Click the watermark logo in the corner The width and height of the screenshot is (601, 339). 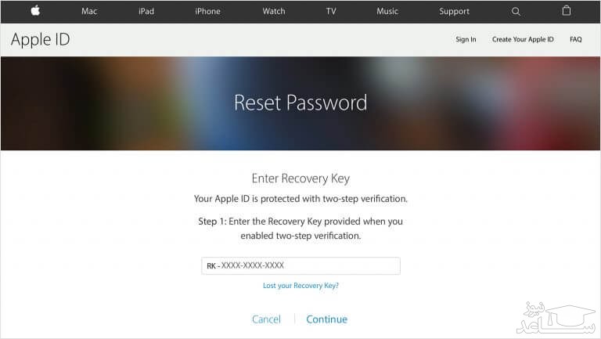pos(556,318)
